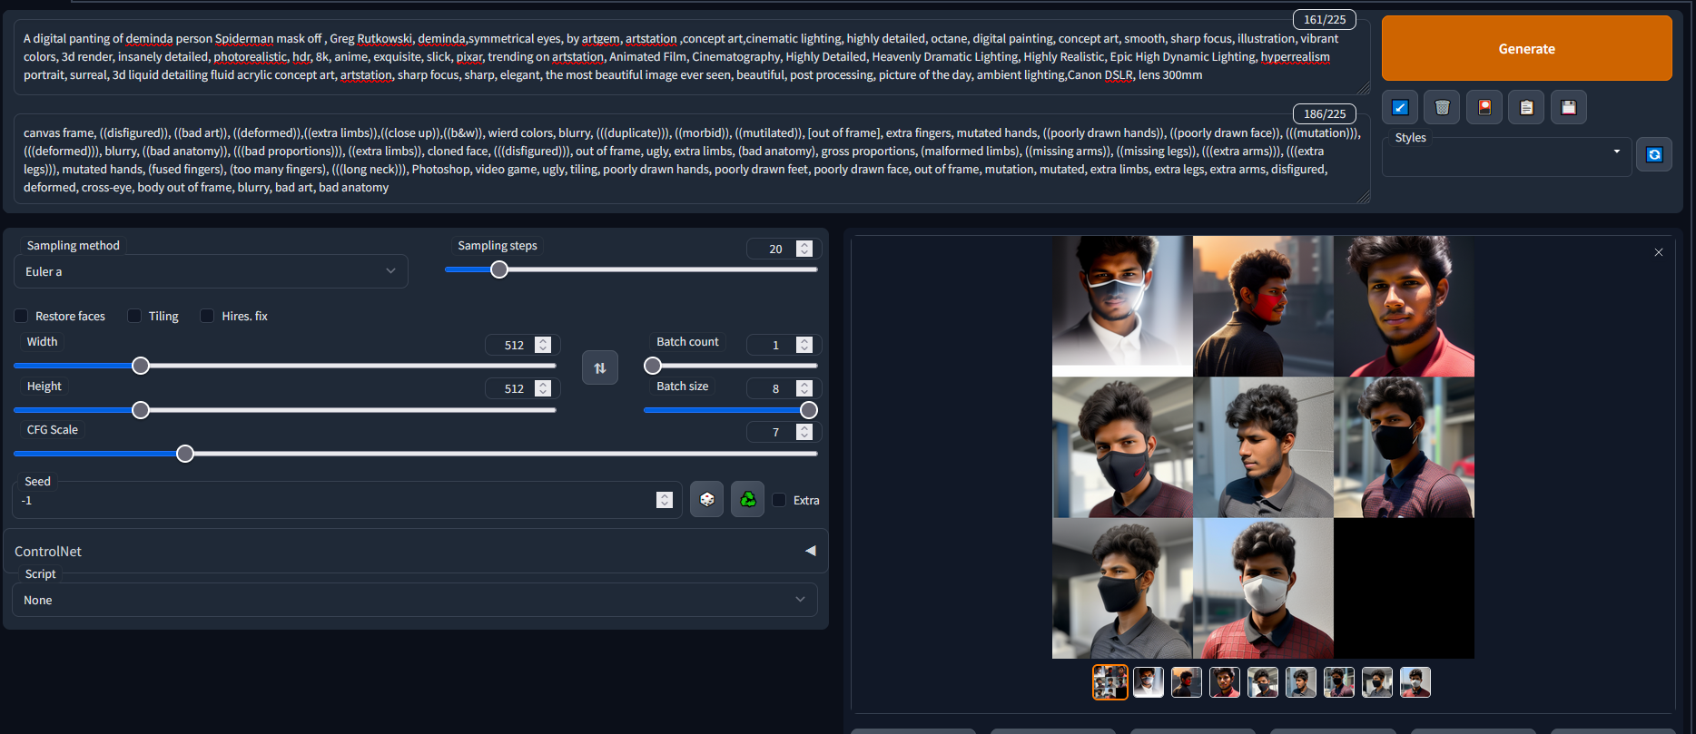The width and height of the screenshot is (1696, 734).
Task: Select the third thumbnail in the gallery strip
Action: [1187, 682]
